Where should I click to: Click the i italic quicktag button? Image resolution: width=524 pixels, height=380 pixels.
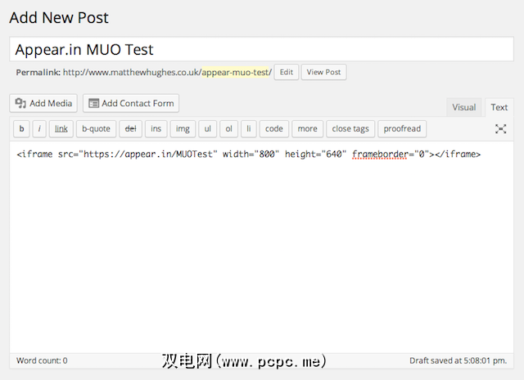pos(39,129)
